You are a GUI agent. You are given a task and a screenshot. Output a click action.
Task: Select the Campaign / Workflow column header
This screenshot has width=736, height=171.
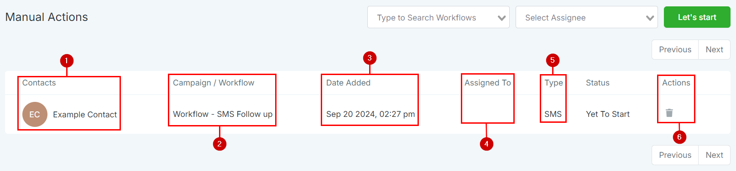[x=214, y=83]
